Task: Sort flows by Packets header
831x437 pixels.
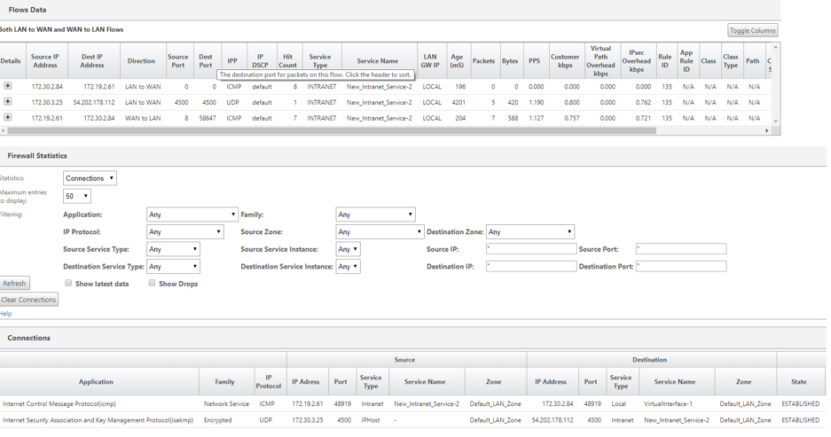Action: pos(484,61)
